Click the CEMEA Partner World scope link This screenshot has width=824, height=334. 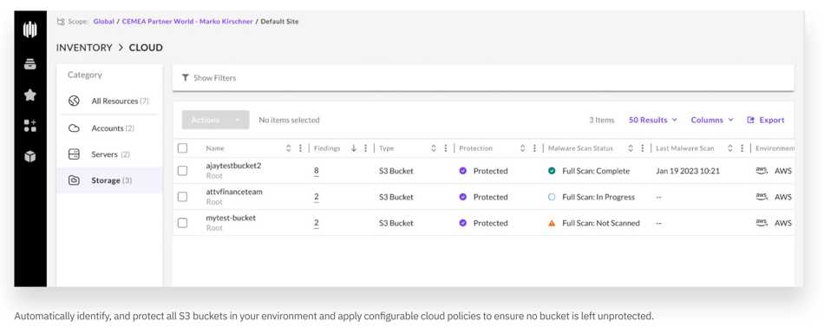pyautogui.click(x=187, y=22)
